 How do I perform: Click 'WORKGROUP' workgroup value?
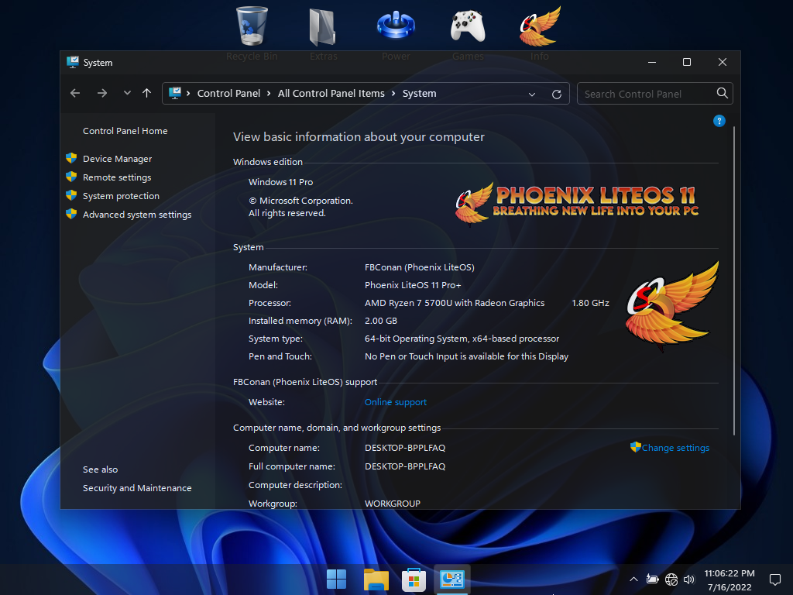[x=393, y=504]
